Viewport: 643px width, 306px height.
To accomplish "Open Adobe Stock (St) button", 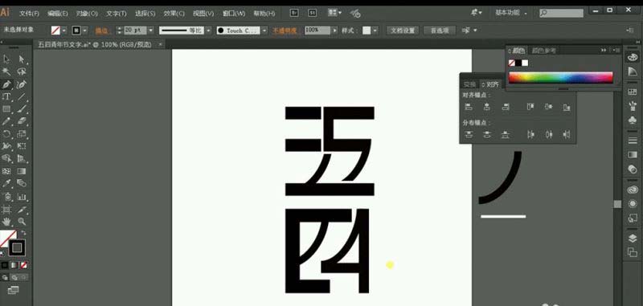I will [x=313, y=13].
